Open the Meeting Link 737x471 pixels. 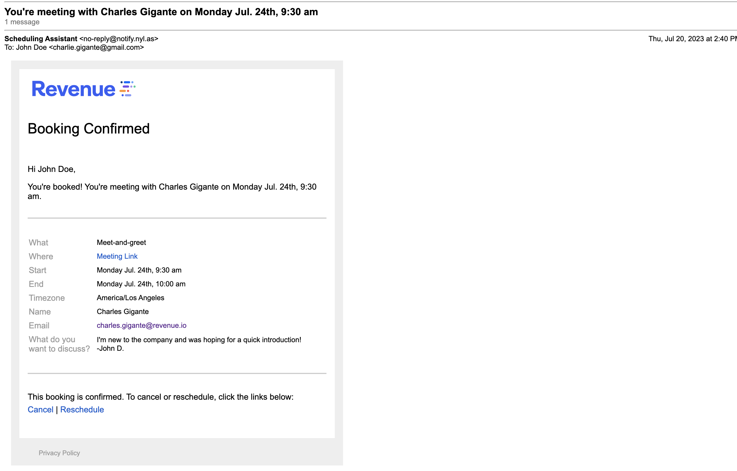pyautogui.click(x=117, y=256)
